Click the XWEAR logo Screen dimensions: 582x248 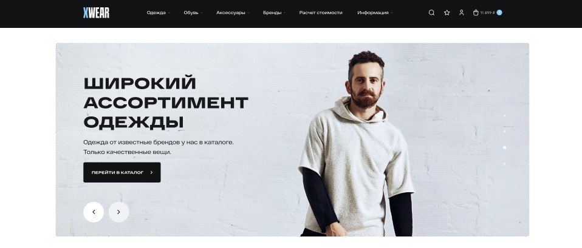[96, 13]
